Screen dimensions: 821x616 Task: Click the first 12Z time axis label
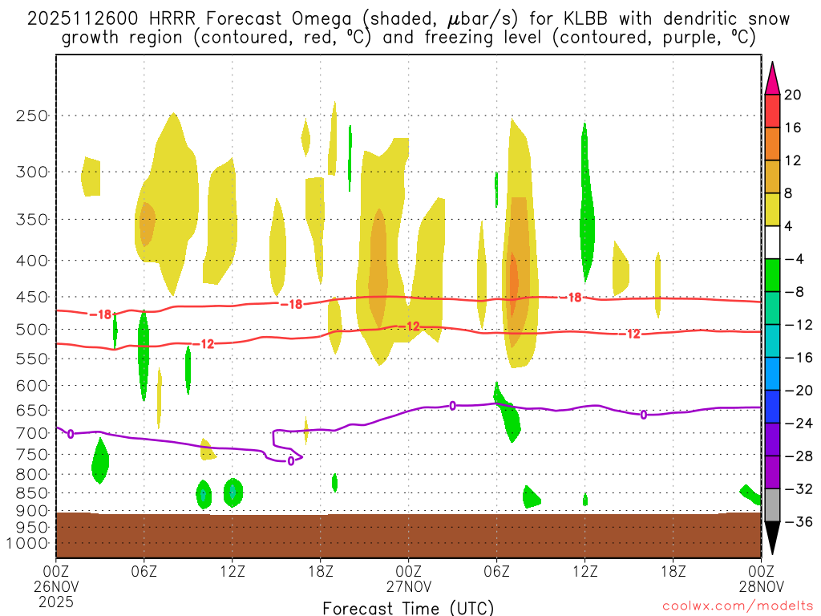click(x=233, y=571)
